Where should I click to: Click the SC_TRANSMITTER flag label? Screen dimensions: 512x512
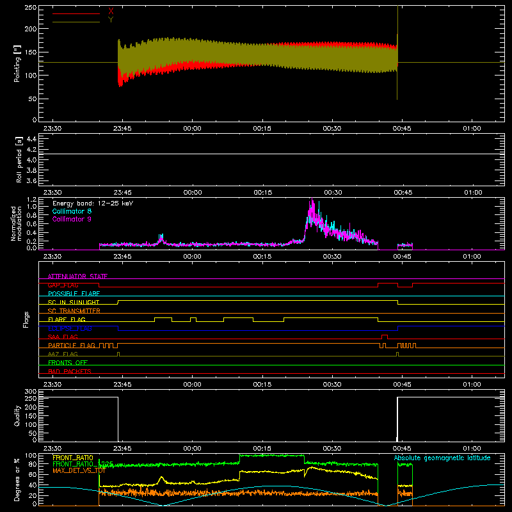74,311
